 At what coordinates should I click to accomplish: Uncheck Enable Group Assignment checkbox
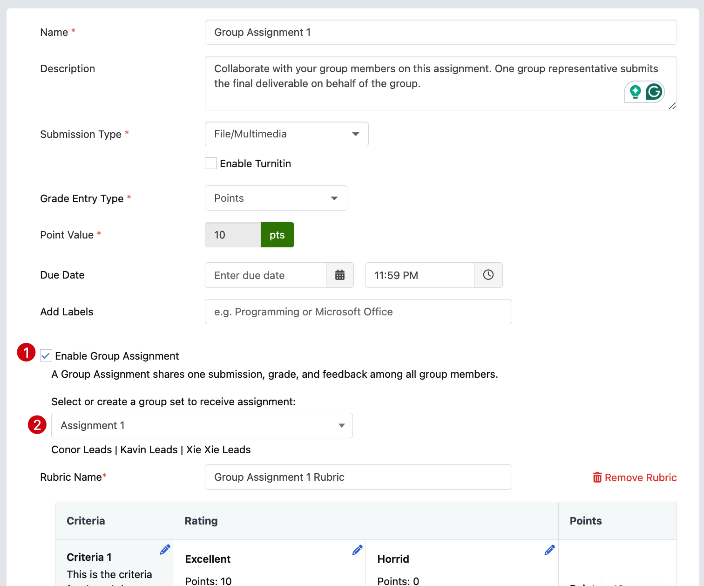tap(46, 356)
